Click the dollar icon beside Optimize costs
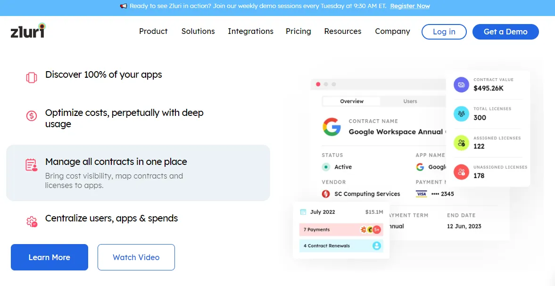Viewport: 555px width, 286px height. coord(32,115)
